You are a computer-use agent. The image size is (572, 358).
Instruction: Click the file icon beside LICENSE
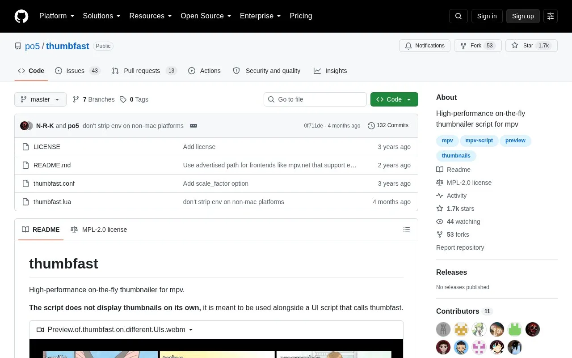(x=25, y=147)
